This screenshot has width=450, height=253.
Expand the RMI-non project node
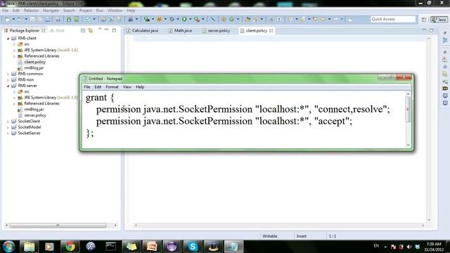pyautogui.click(x=8, y=79)
